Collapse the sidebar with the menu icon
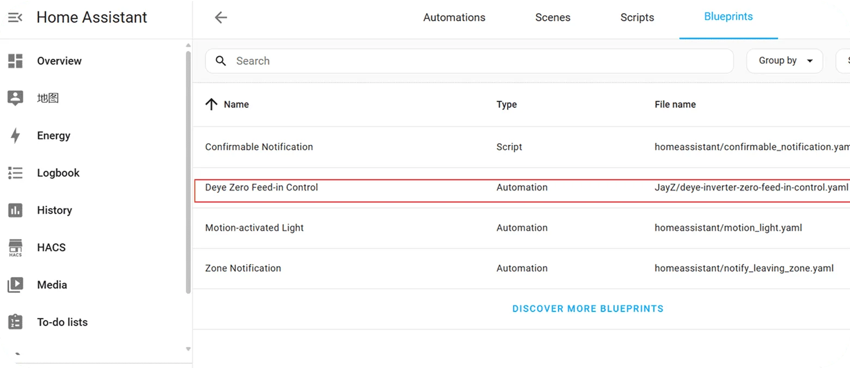 [15, 17]
